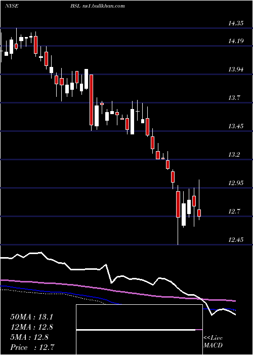This screenshot has width=253, height=355.
Task: Select the 13.45 price level label
Action: coord(236,126)
